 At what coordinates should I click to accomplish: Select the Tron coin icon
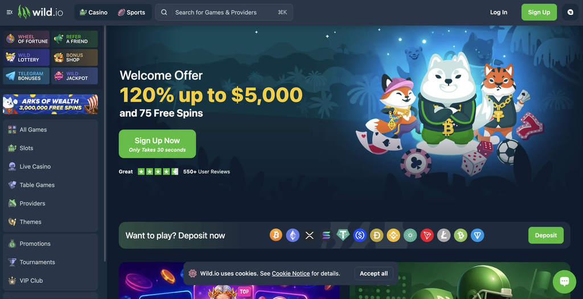427,235
